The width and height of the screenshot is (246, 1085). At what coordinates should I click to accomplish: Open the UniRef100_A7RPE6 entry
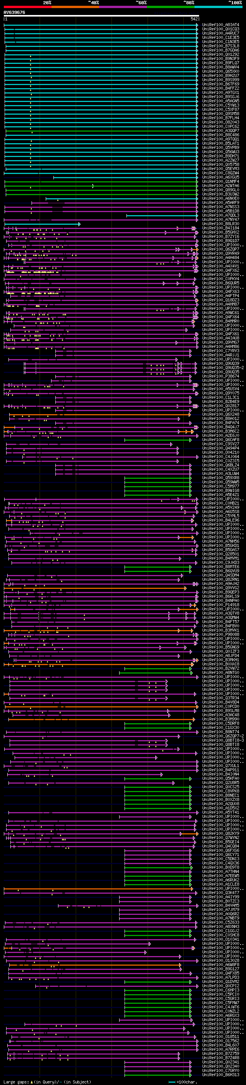pyautogui.click(x=220, y=1049)
